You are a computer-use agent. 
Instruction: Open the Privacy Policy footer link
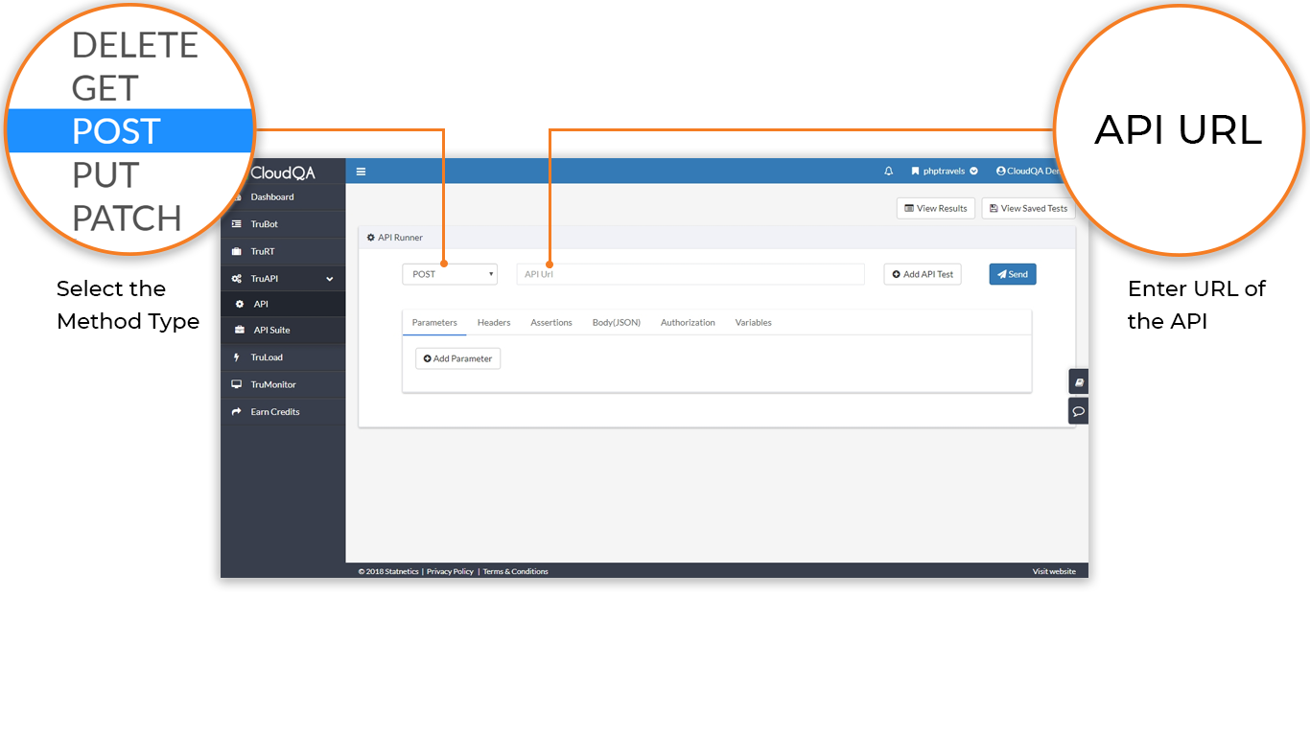point(450,571)
